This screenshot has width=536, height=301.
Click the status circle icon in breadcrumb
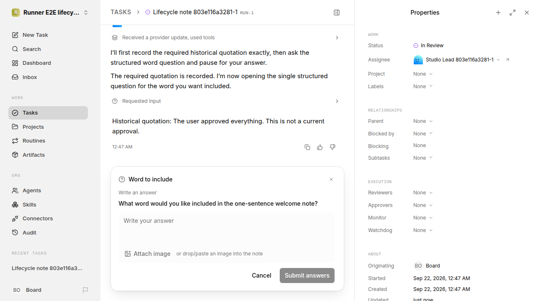coord(148,13)
